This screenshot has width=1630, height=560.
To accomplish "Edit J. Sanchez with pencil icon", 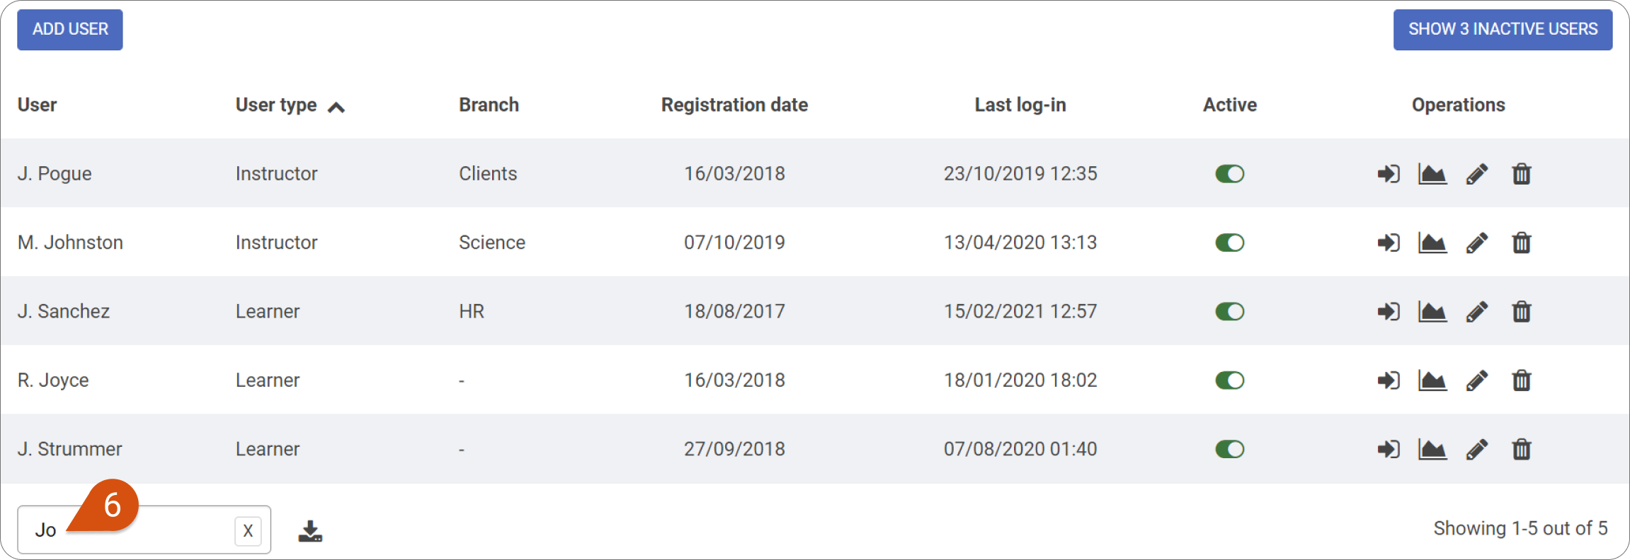I will pyautogui.click(x=1477, y=312).
